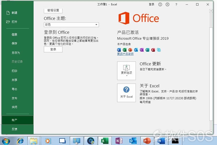Click the Sign in (登录) button under 登录到 Office
The width and height of the screenshot is (217, 145).
click(53, 49)
